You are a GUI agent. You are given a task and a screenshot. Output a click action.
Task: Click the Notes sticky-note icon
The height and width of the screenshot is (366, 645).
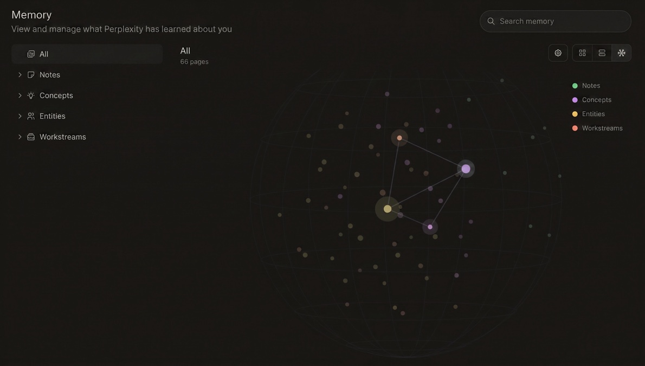(x=31, y=74)
